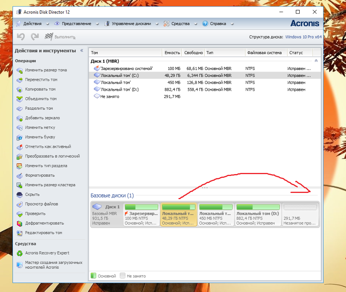The image size is (346, 292).
Task: Click the Форматировать operation label
Action: point(40,175)
